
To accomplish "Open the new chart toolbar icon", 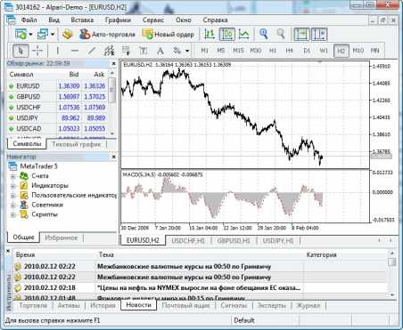I will coord(21,35).
